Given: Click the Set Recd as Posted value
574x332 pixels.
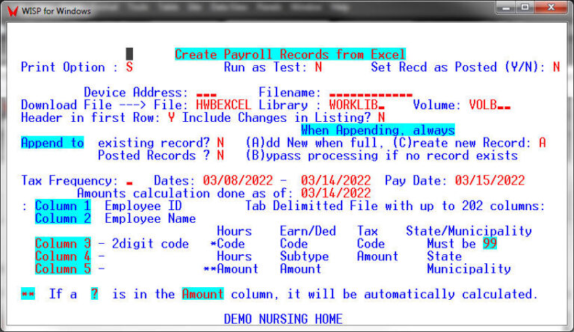Looking at the screenshot, I should tap(555, 67).
